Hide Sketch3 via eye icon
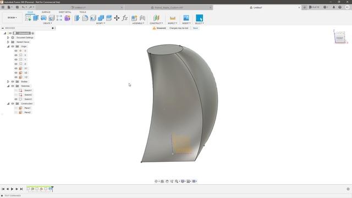 (16, 99)
